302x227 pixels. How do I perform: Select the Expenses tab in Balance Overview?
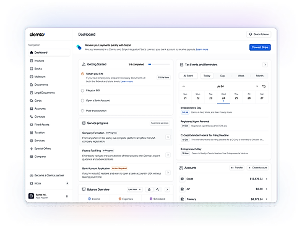coord(126,199)
